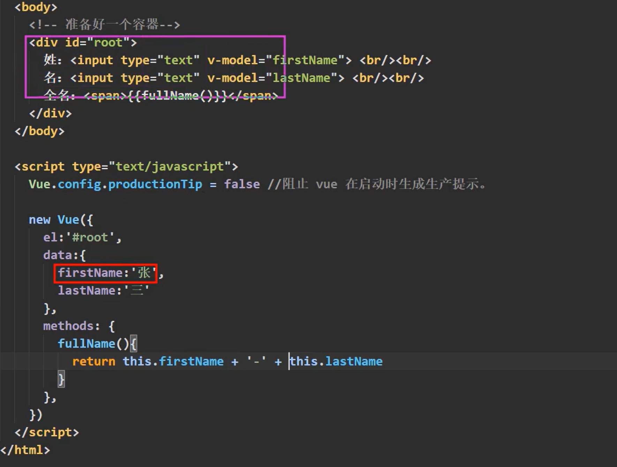Click v-model="lastName" attribute

[x=272, y=78]
